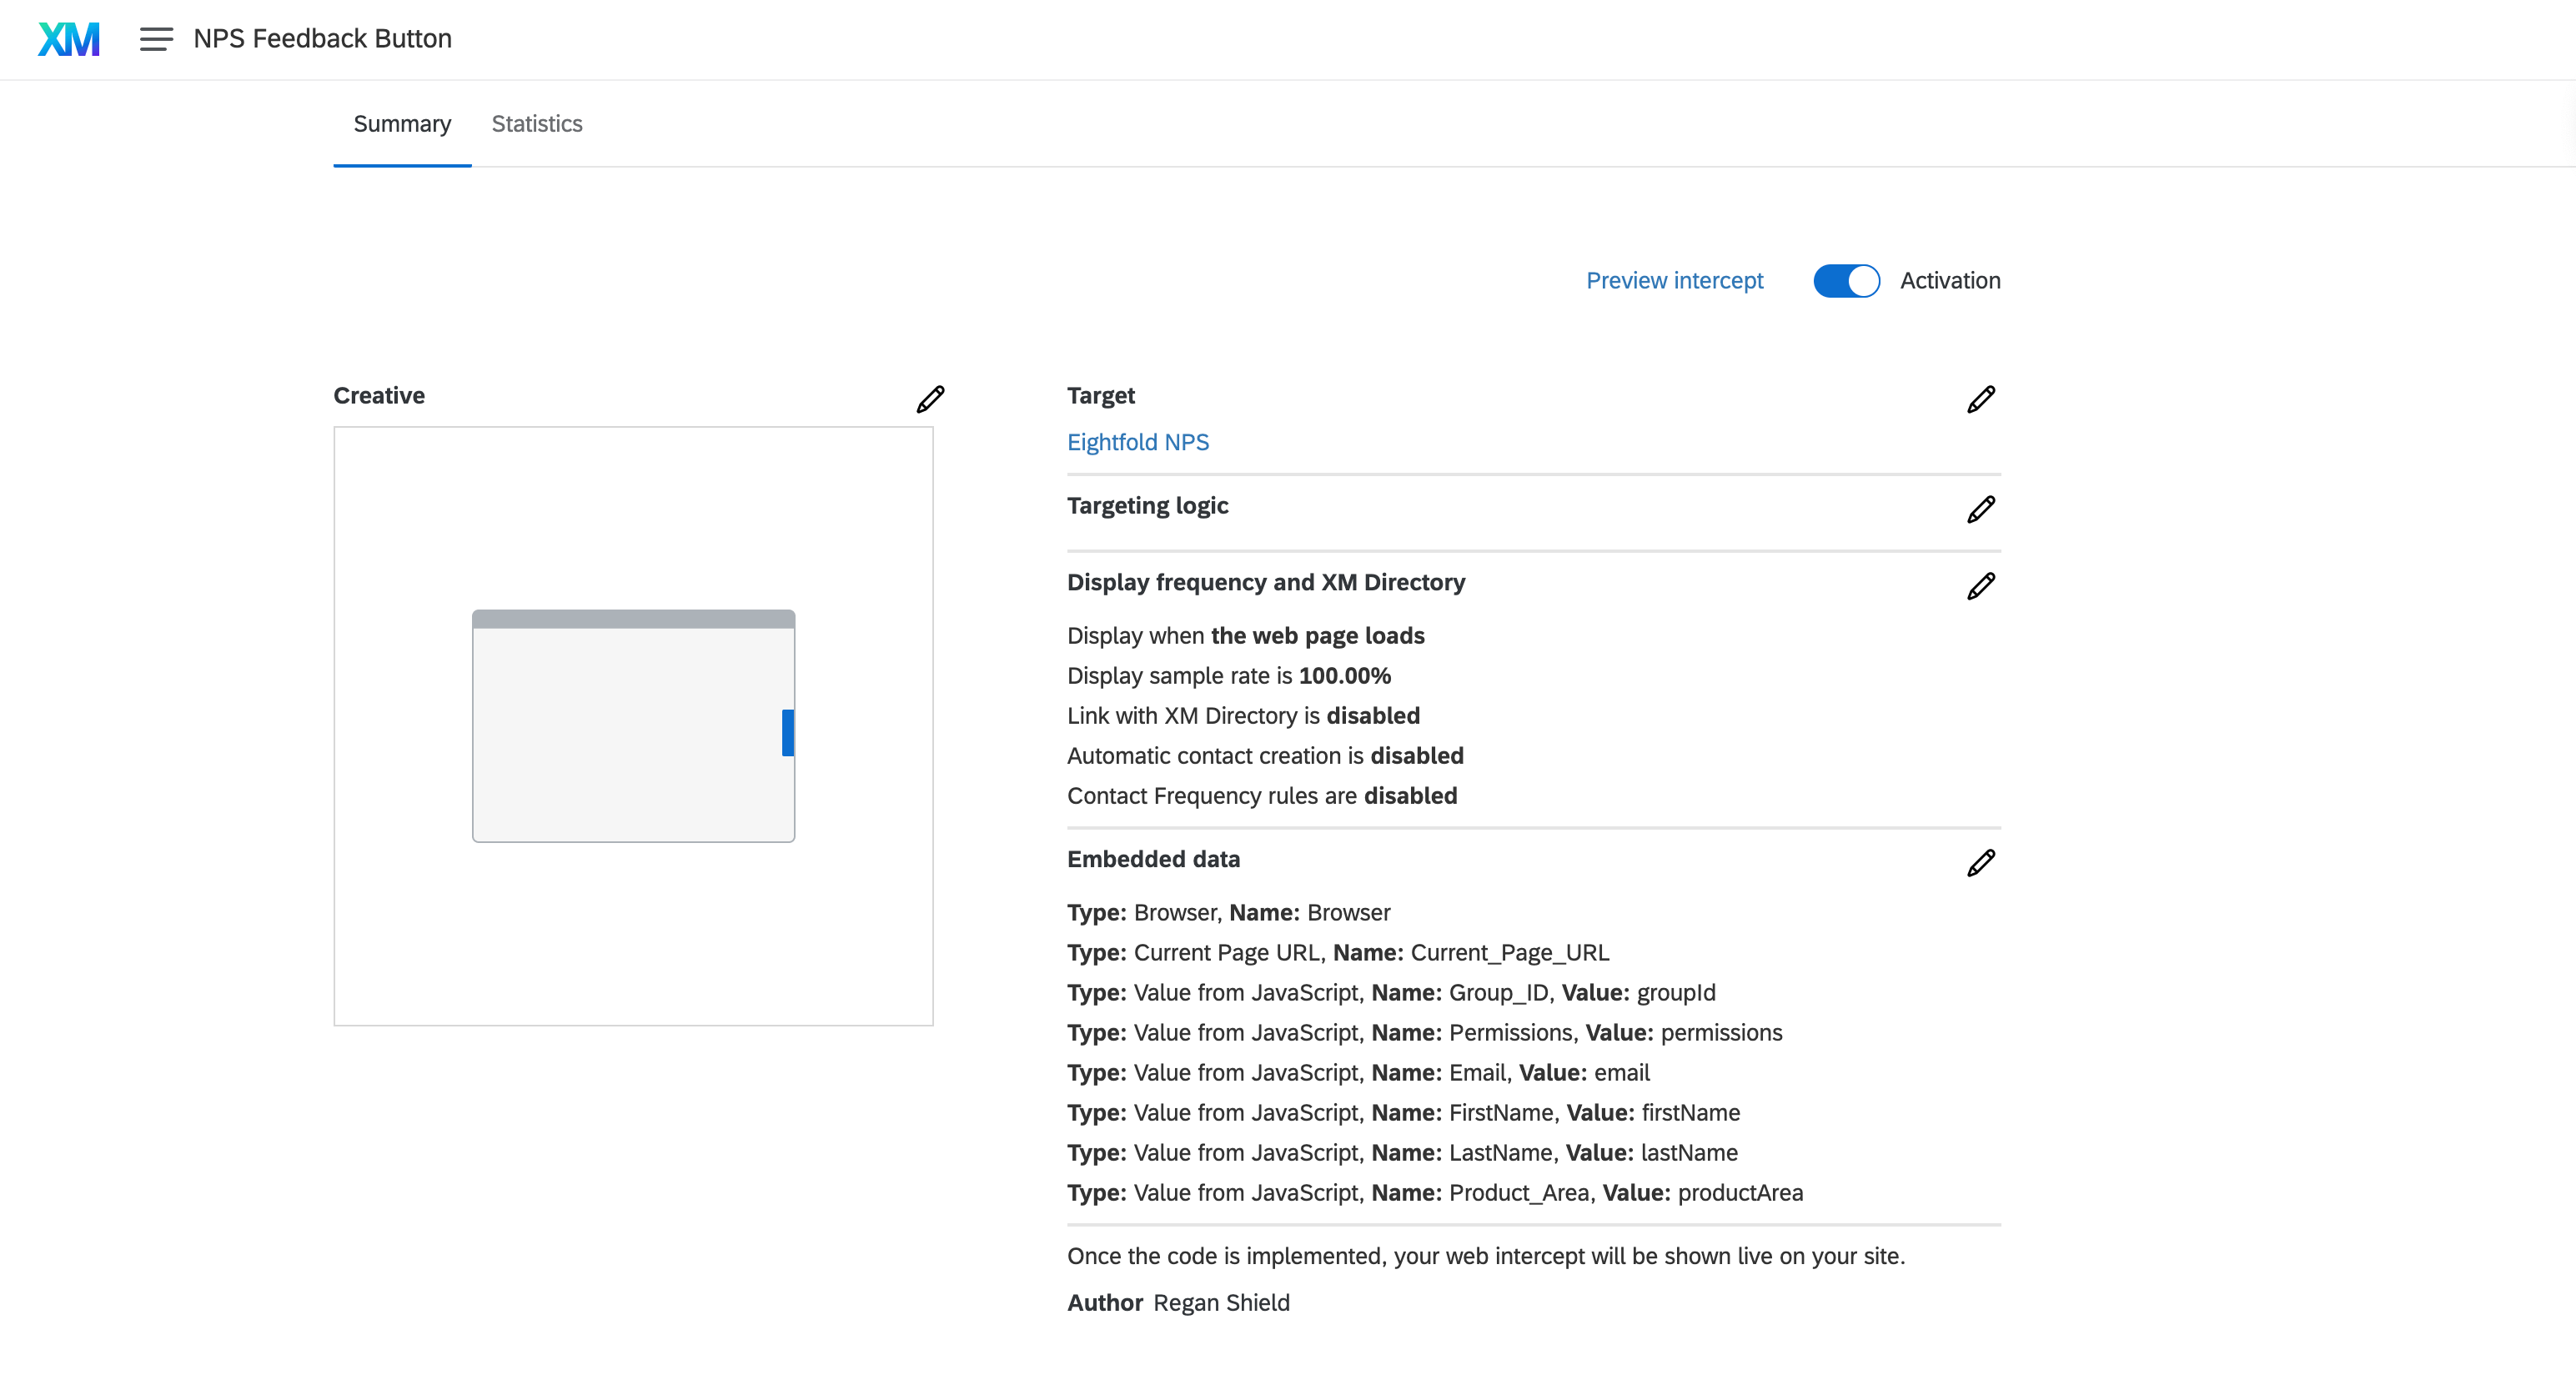Click the Browser embedded data row
The width and height of the screenshot is (2576, 1390).
[x=1229, y=913]
